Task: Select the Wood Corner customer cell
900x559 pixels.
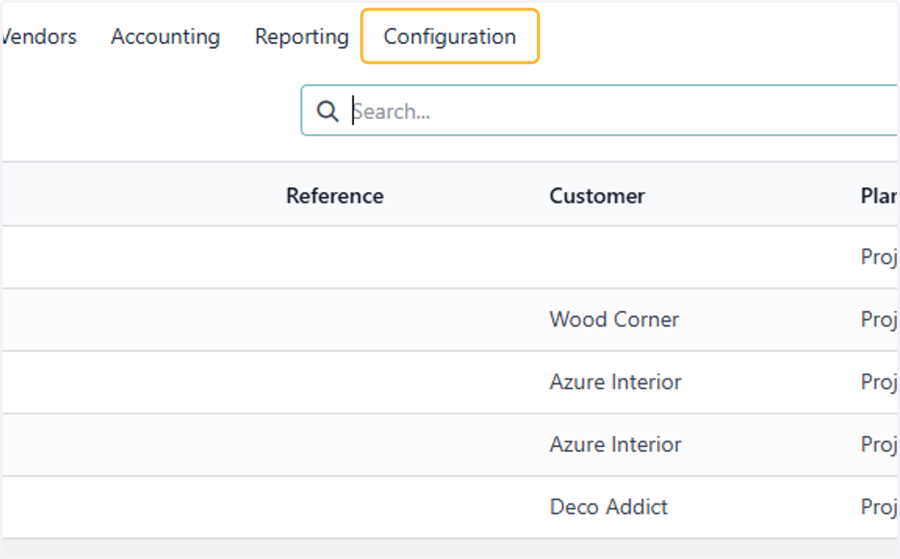Action: pos(614,319)
